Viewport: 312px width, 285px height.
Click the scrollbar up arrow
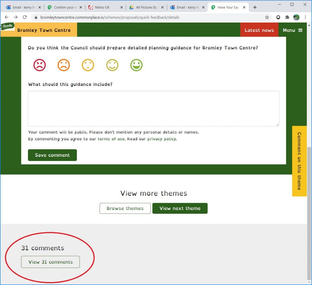[309, 25]
